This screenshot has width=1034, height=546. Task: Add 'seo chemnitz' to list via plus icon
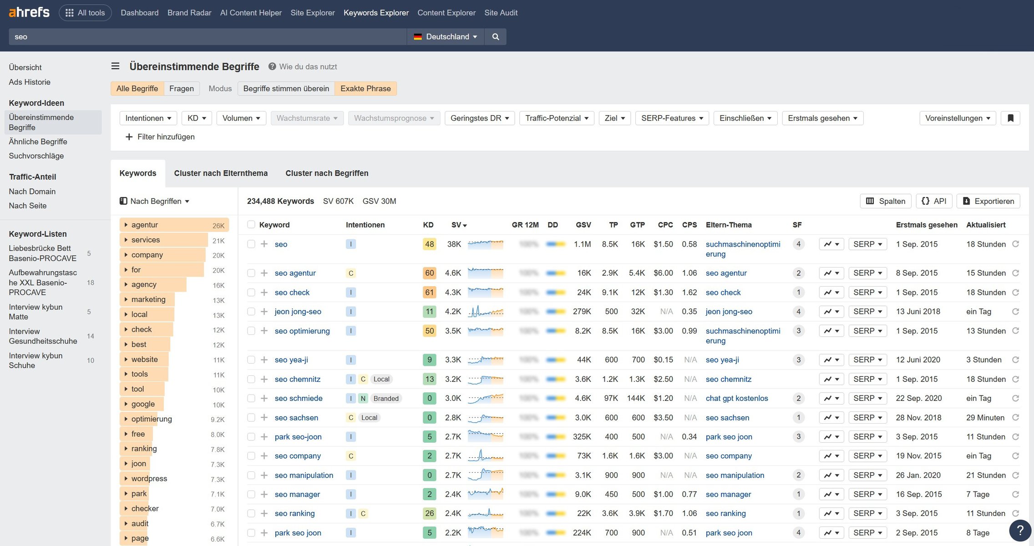264,379
